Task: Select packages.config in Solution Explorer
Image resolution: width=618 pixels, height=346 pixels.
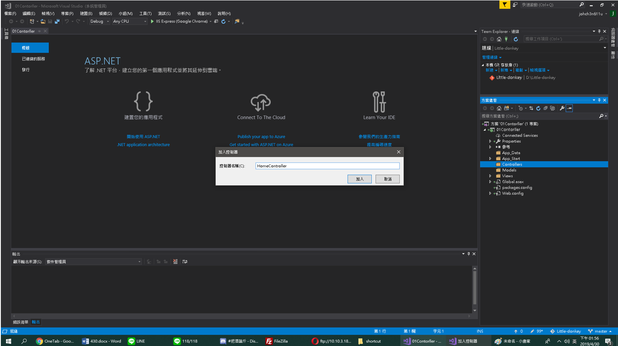Action: tap(516, 188)
